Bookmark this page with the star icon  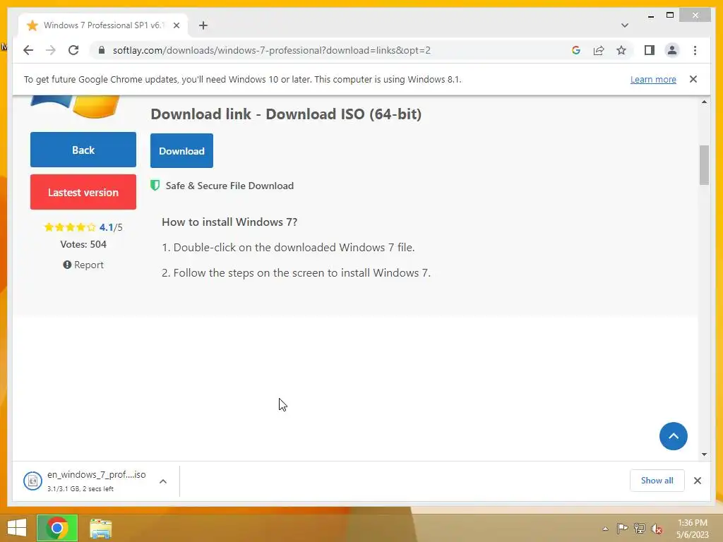(x=621, y=50)
